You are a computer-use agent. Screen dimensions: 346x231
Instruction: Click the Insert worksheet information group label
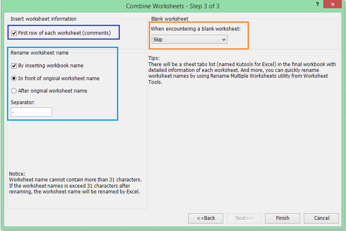pos(43,19)
